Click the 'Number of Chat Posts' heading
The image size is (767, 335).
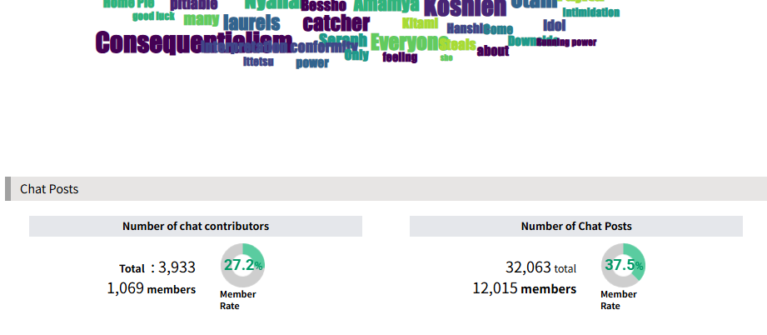[x=576, y=227]
